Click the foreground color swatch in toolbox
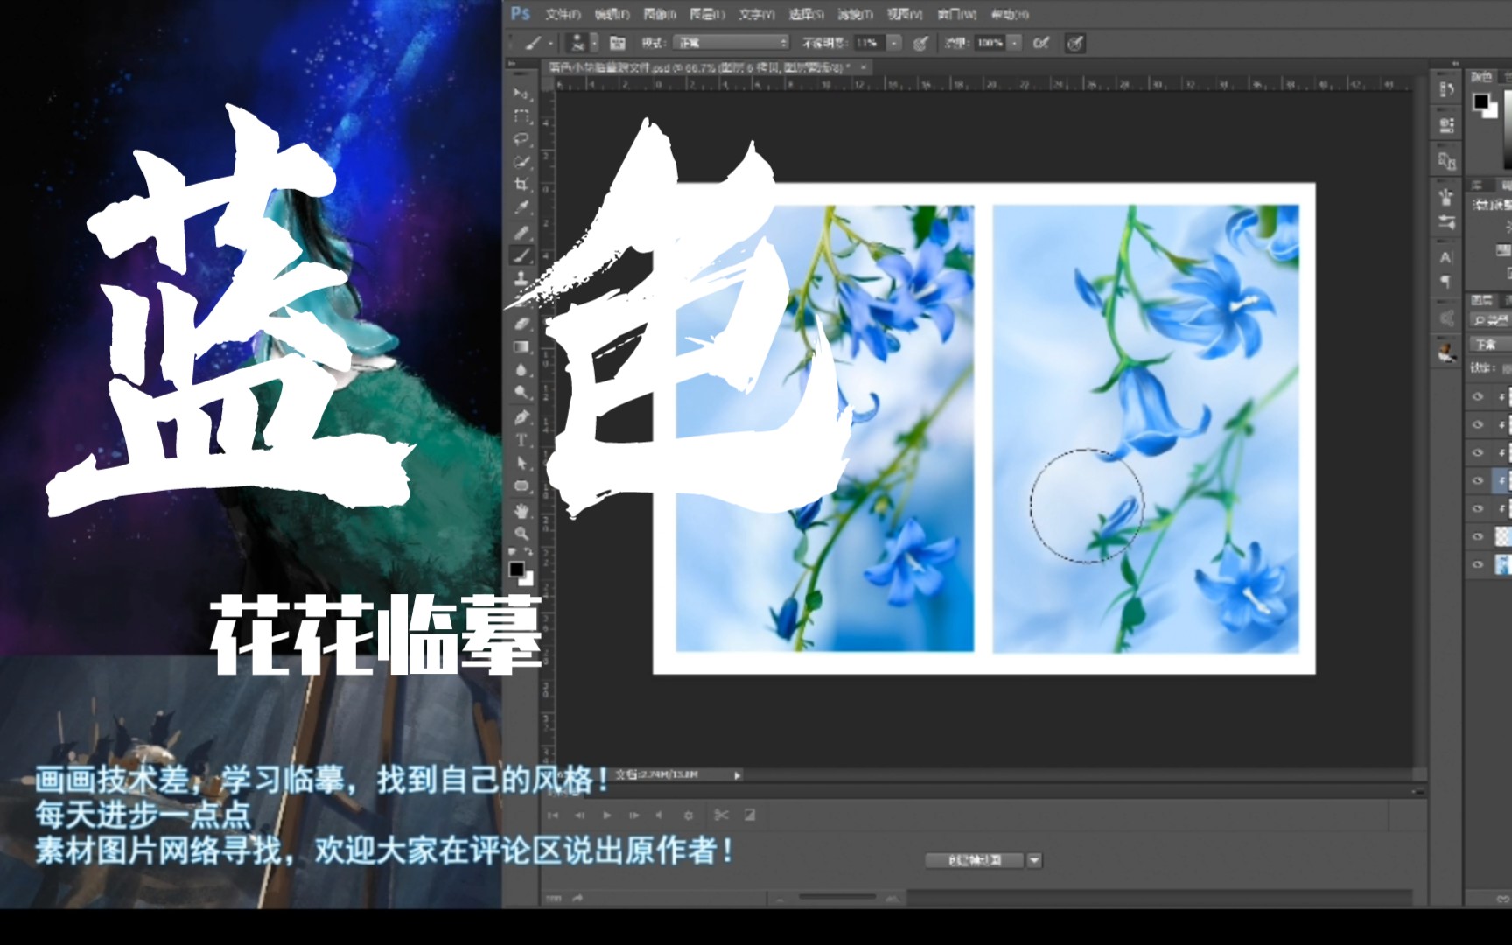The width and height of the screenshot is (1512, 945). (x=517, y=570)
